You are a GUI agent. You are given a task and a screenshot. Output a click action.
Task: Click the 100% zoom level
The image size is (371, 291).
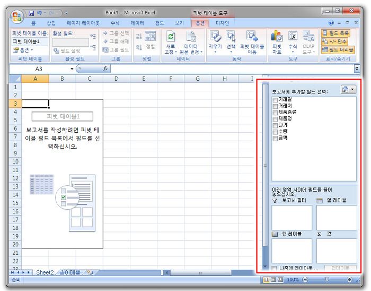coord(293,280)
